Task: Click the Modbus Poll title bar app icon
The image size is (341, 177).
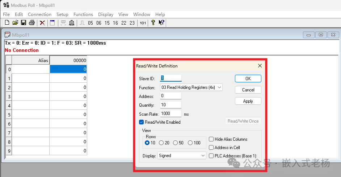Action: tap(6, 5)
